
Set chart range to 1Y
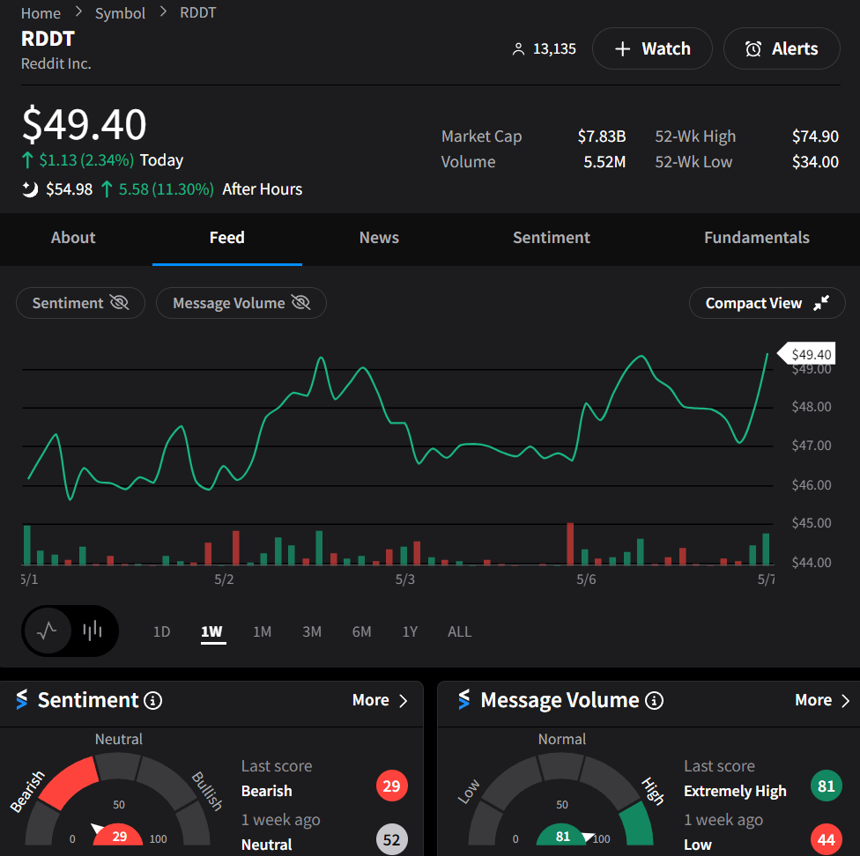(x=410, y=631)
